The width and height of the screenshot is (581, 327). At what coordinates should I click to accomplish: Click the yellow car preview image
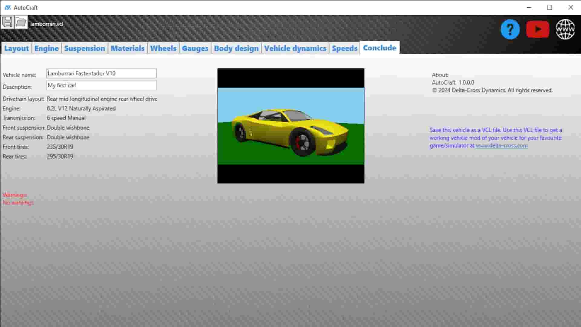pos(290,125)
